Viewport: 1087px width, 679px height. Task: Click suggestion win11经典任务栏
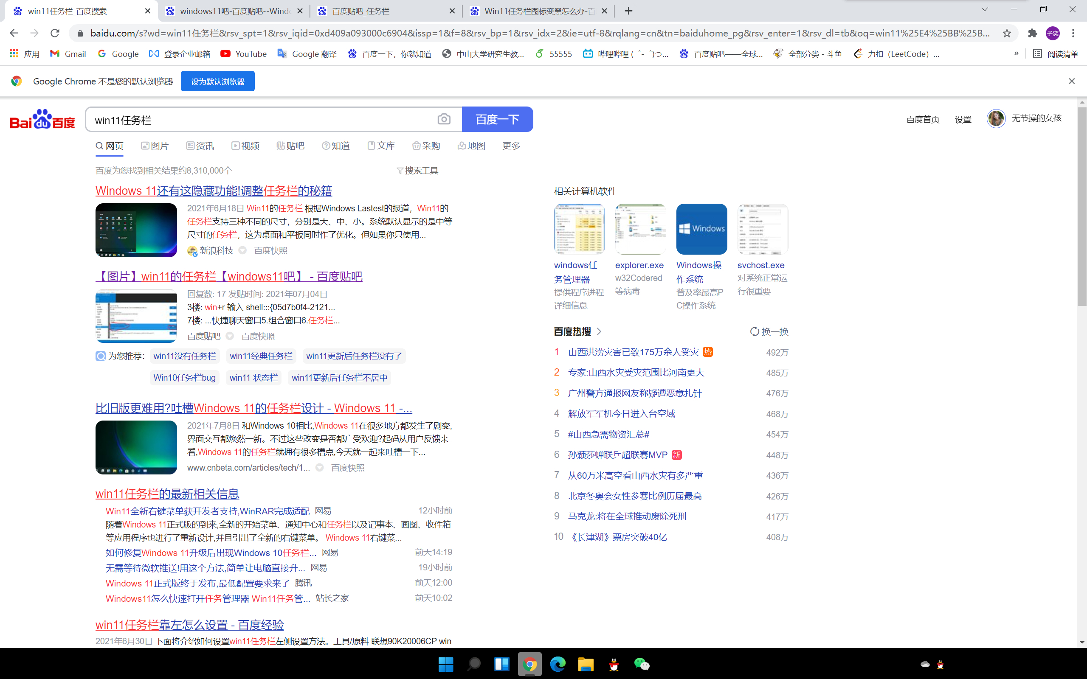pyautogui.click(x=261, y=356)
